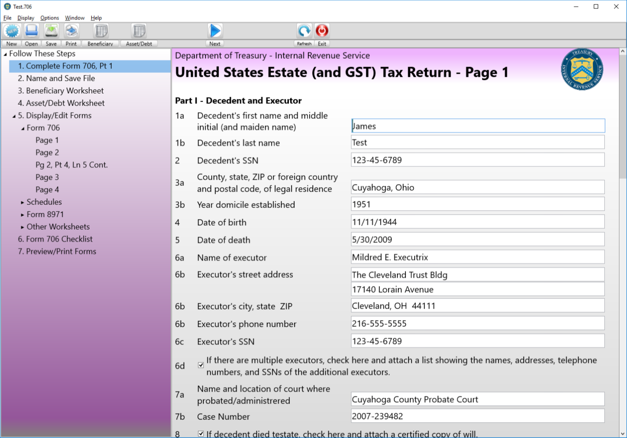This screenshot has height=438, width=627.
Task: Click the Print button label
Action: pyautogui.click(x=71, y=44)
